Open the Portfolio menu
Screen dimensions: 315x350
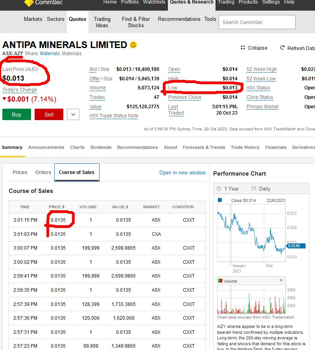pos(130,2)
